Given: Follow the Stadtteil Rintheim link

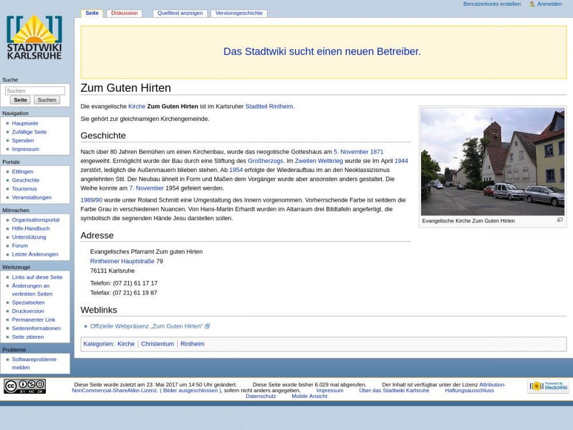Looking at the screenshot, I should click(269, 107).
